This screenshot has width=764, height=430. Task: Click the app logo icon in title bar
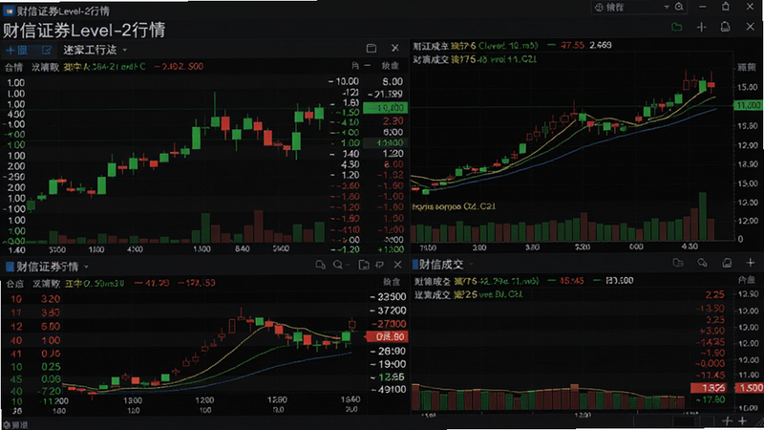point(10,11)
